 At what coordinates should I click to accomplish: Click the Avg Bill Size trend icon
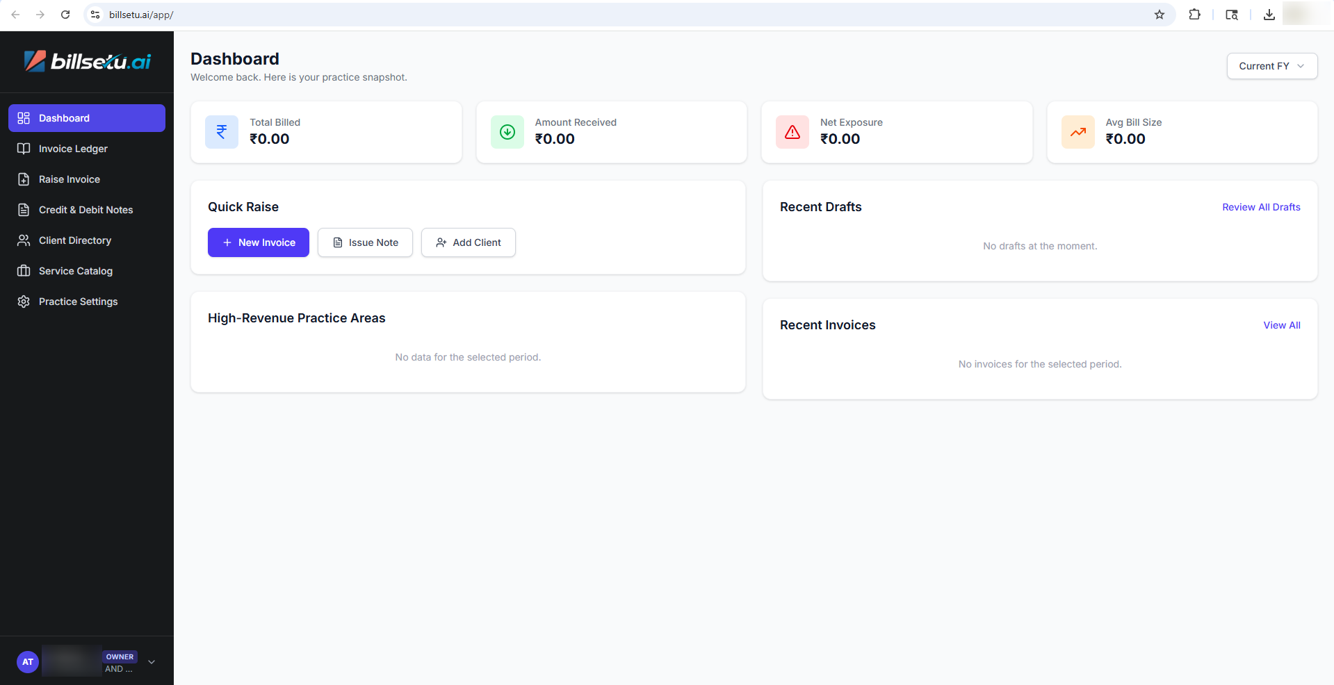pyautogui.click(x=1078, y=132)
